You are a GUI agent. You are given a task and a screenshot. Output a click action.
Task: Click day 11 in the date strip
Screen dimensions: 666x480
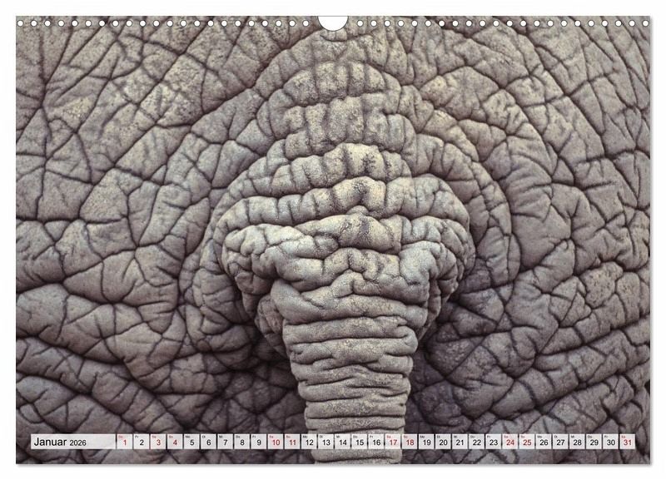point(292,443)
